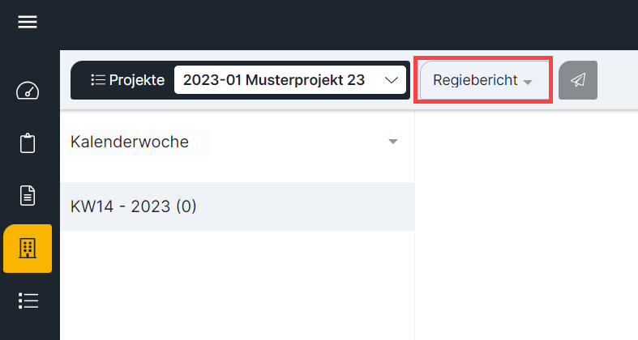Open the hamburger menu at top-left
This screenshot has height=340, width=638.
pyautogui.click(x=28, y=22)
